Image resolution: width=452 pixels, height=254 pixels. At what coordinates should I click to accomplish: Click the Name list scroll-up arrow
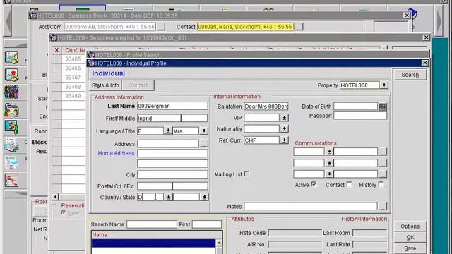pyautogui.click(x=219, y=243)
